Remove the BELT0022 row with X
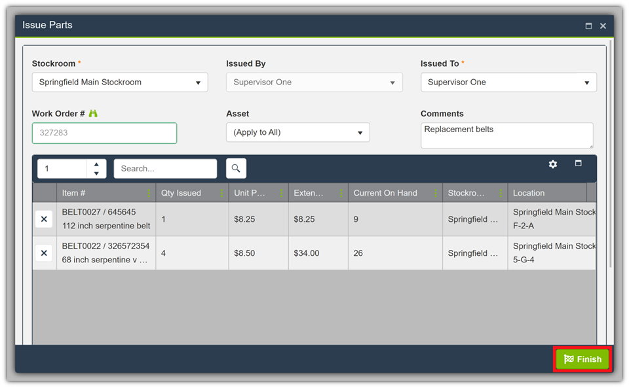 (x=44, y=253)
